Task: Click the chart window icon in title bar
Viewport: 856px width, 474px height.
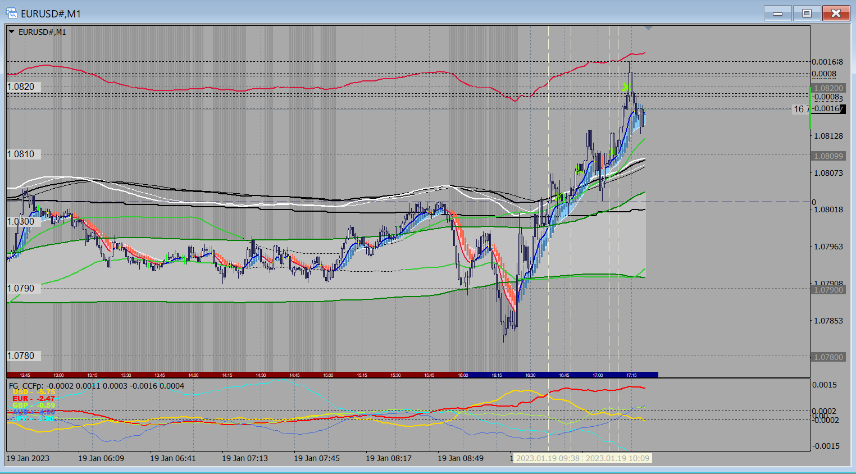Action: 11,13
